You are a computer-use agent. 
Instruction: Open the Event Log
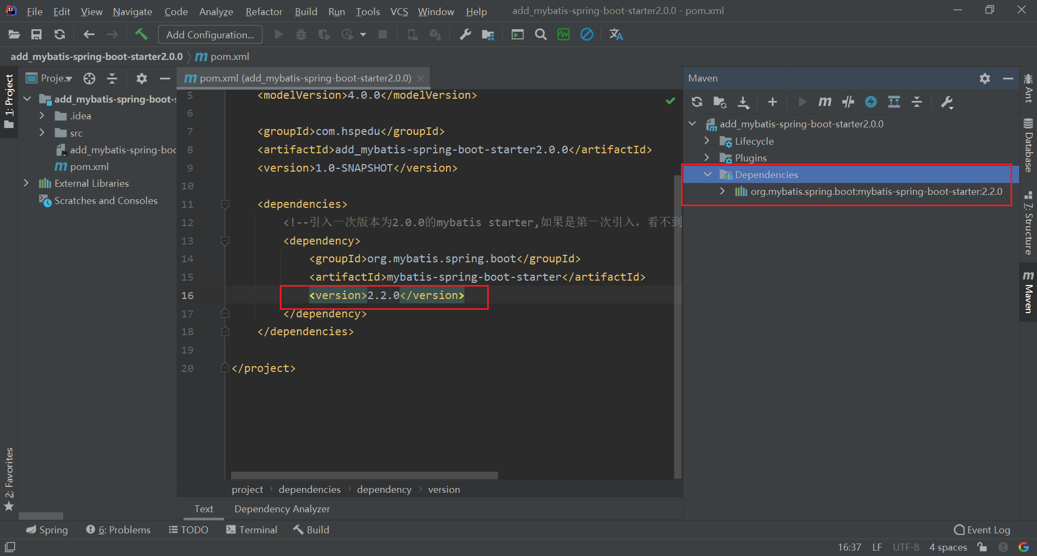click(982, 530)
